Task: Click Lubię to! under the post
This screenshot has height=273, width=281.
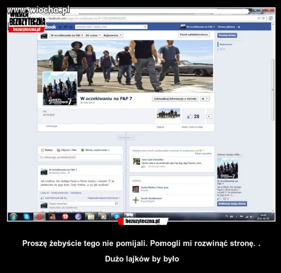Action: click(45, 193)
